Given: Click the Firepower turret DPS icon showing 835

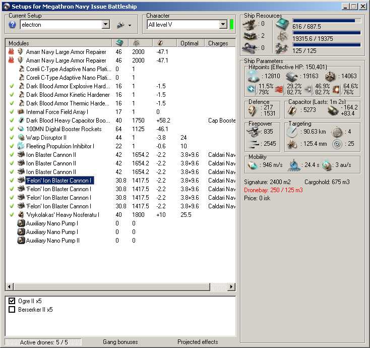Looking at the screenshot, I should [253, 132].
